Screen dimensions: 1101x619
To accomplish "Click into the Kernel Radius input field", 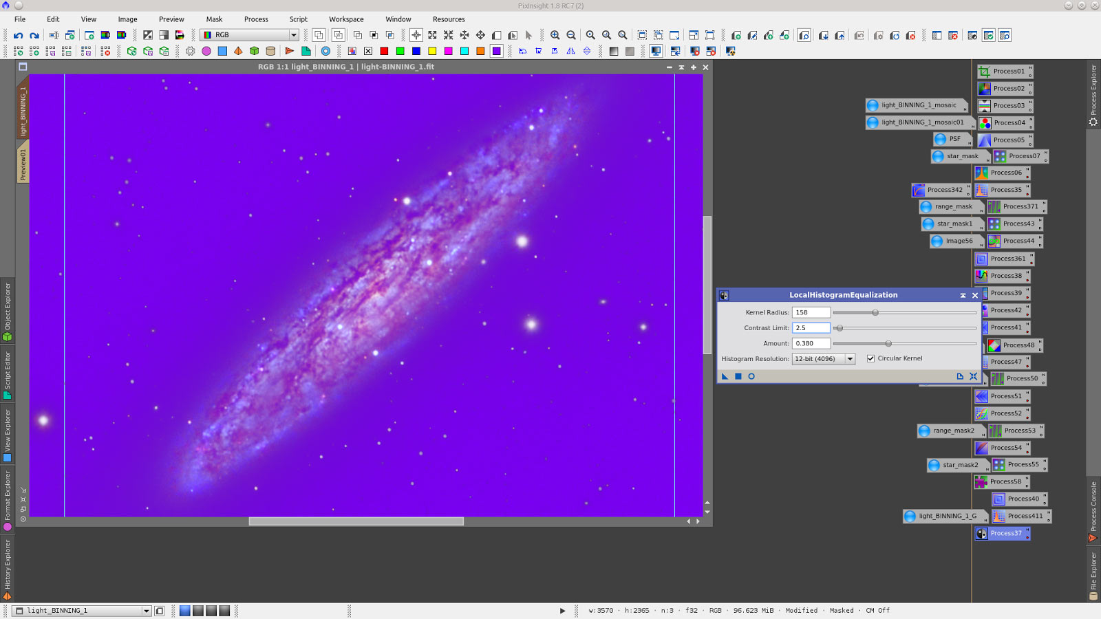I will (x=811, y=312).
